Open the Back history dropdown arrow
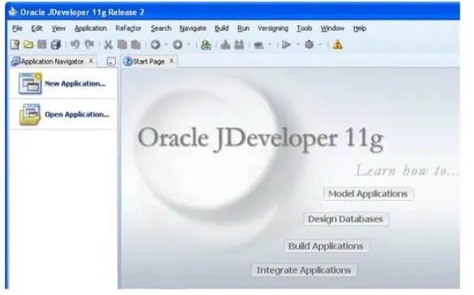Screen dimensions: 474x295 [166, 45]
